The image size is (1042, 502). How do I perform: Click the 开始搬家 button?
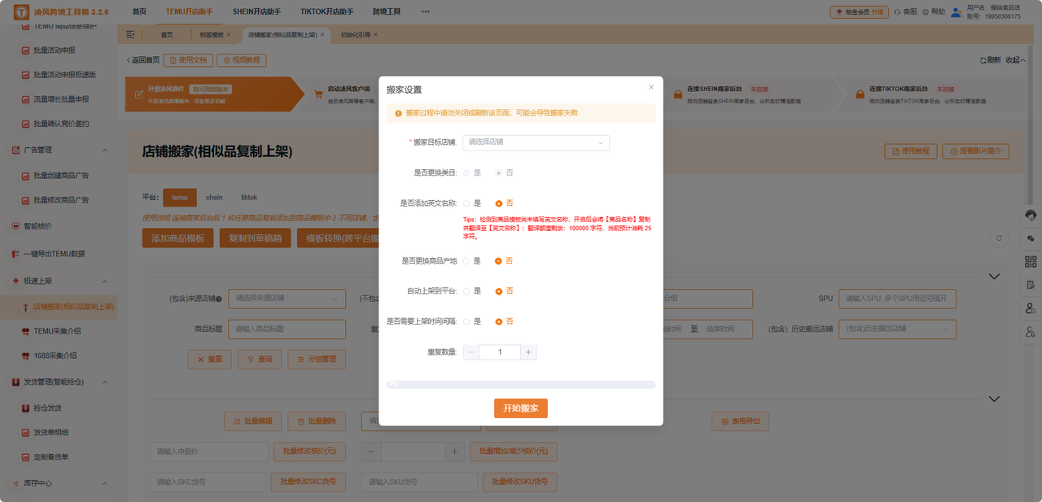click(520, 408)
